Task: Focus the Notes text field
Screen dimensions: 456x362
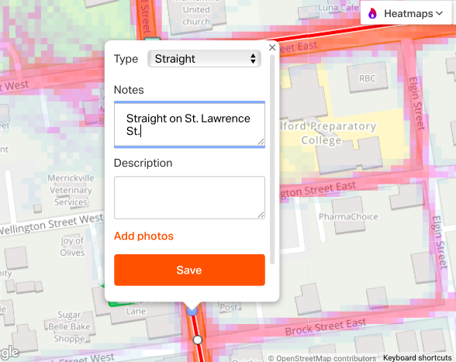Action: coord(189,124)
